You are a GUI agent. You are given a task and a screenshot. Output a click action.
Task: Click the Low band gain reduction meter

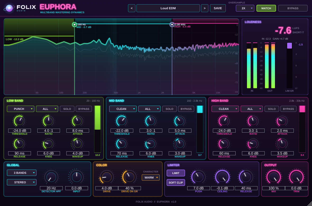coord(98,129)
